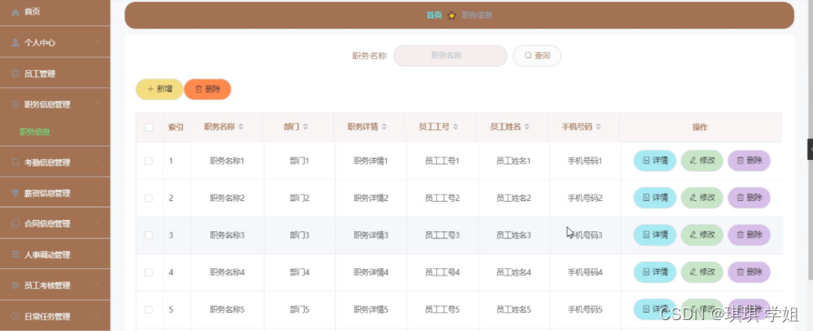Click the yellow 新增 button
Screen dimensions: 813x331
(x=159, y=89)
